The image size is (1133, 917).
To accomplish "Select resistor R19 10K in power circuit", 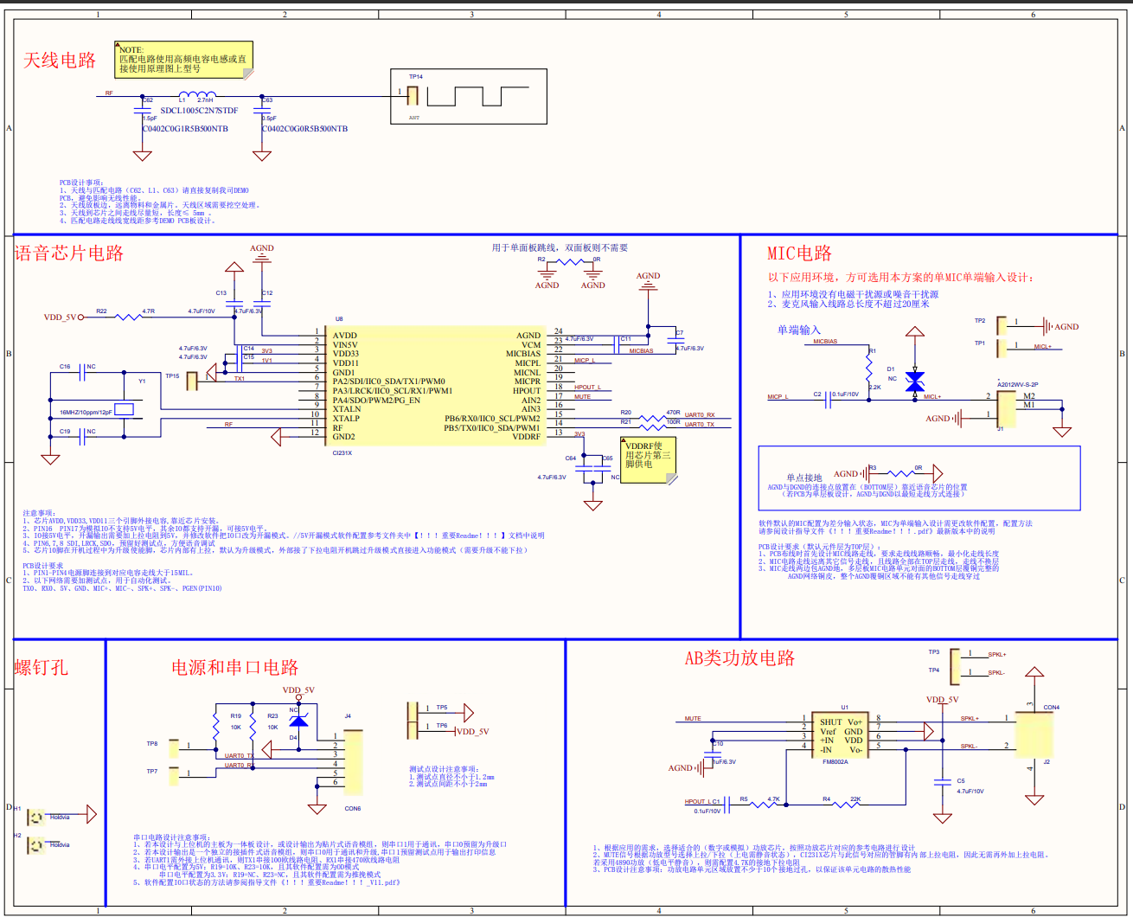I will point(214,728).
